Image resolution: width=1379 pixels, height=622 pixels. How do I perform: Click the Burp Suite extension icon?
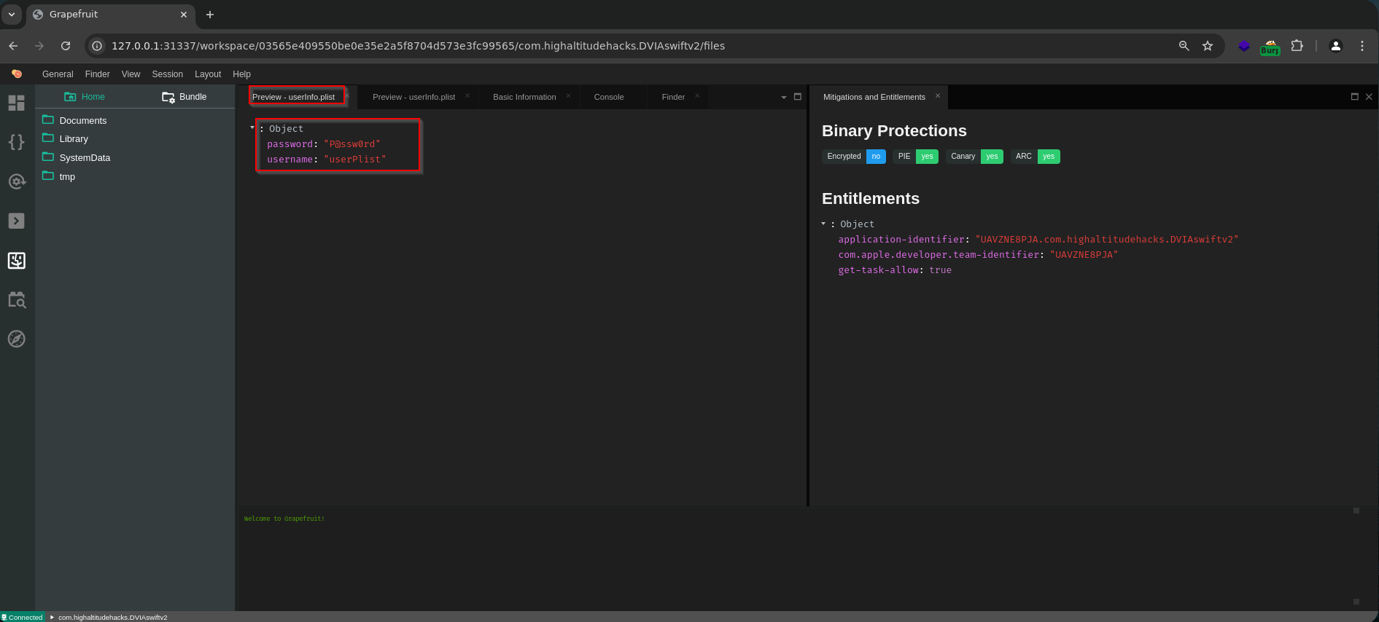click(x=1270, y=47)
